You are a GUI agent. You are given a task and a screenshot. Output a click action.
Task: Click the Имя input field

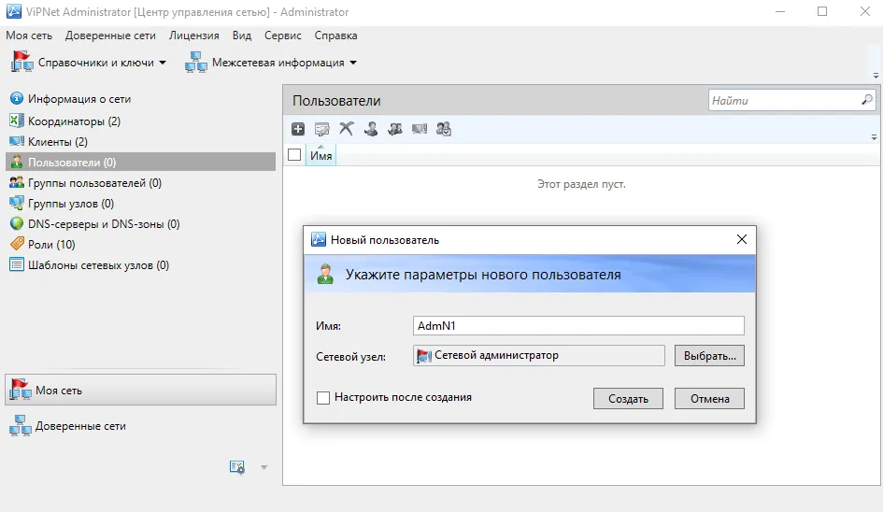point(578,325)
